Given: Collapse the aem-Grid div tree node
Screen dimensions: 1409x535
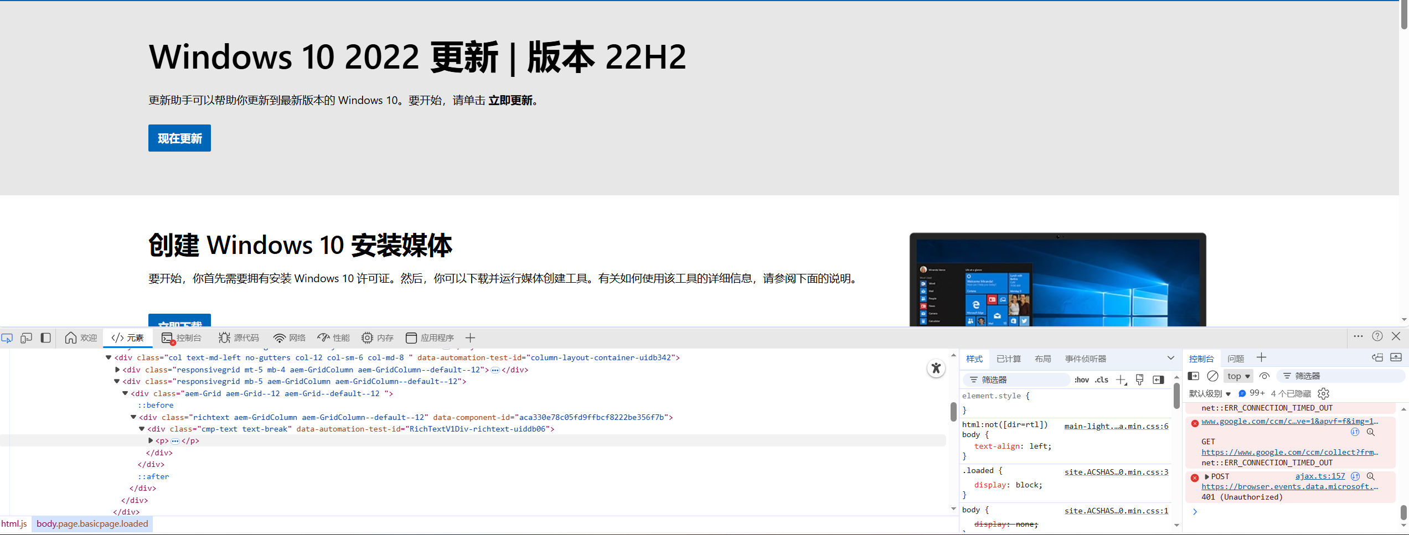Looking at the screenshot, I should tap(125, 393).
